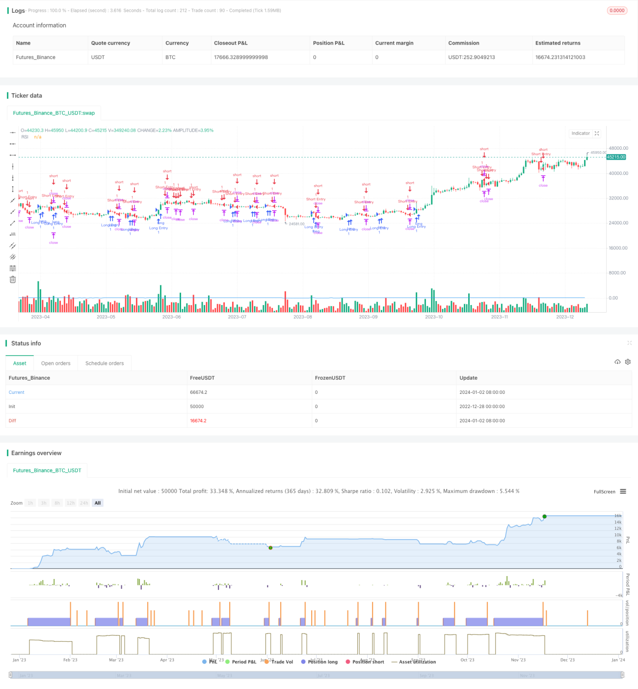Viewport: 638px width, 689px height.
Task: Collapse the Status info panel
Action: 629,343
